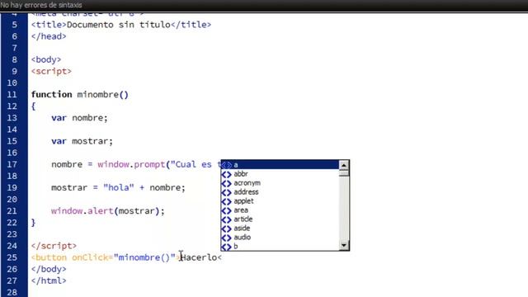The image size is (528, 297).
Task: Click the <body> opening tag
Action: click(x=46, y=59)
